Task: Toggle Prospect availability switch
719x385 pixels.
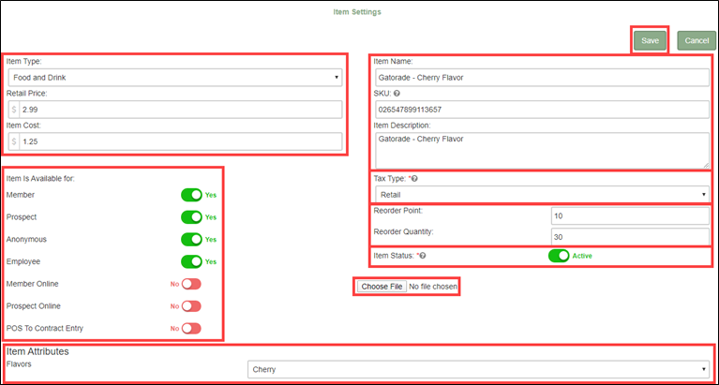Action: coord(191,216)
